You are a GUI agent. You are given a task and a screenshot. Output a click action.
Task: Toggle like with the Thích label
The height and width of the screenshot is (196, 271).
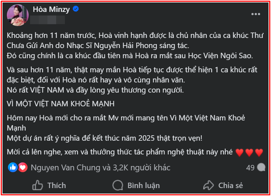point(57,186)
